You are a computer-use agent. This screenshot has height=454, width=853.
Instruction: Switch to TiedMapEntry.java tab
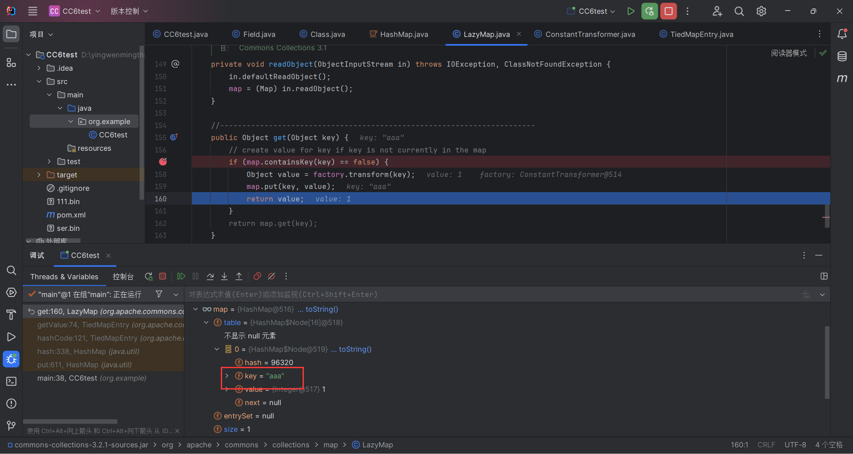click(696, 34)
